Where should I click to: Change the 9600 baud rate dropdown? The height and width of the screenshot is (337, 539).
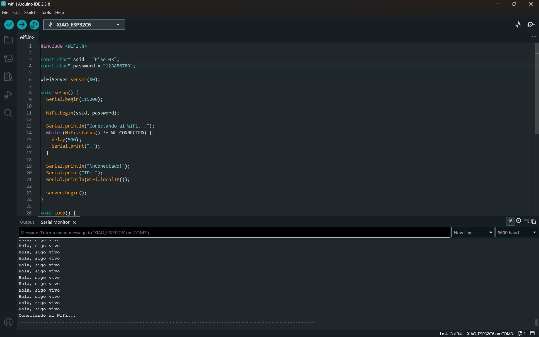[516, 233]
